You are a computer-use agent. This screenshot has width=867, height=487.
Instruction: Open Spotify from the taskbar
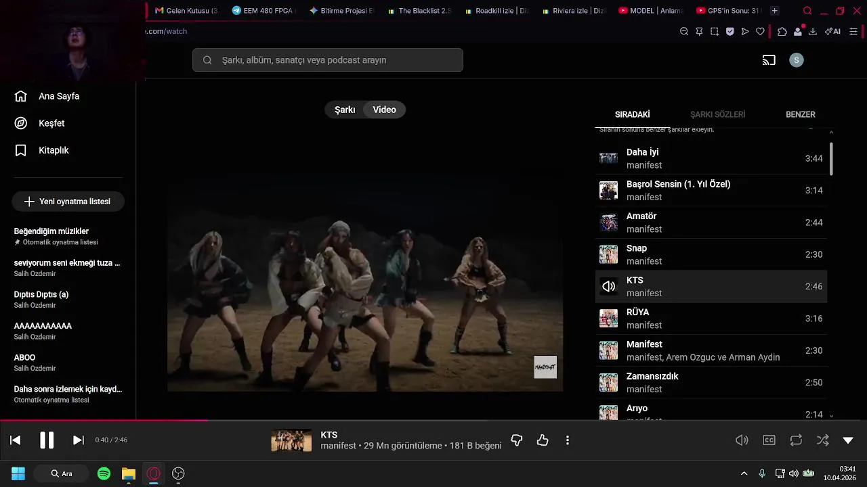coord(104,473)
